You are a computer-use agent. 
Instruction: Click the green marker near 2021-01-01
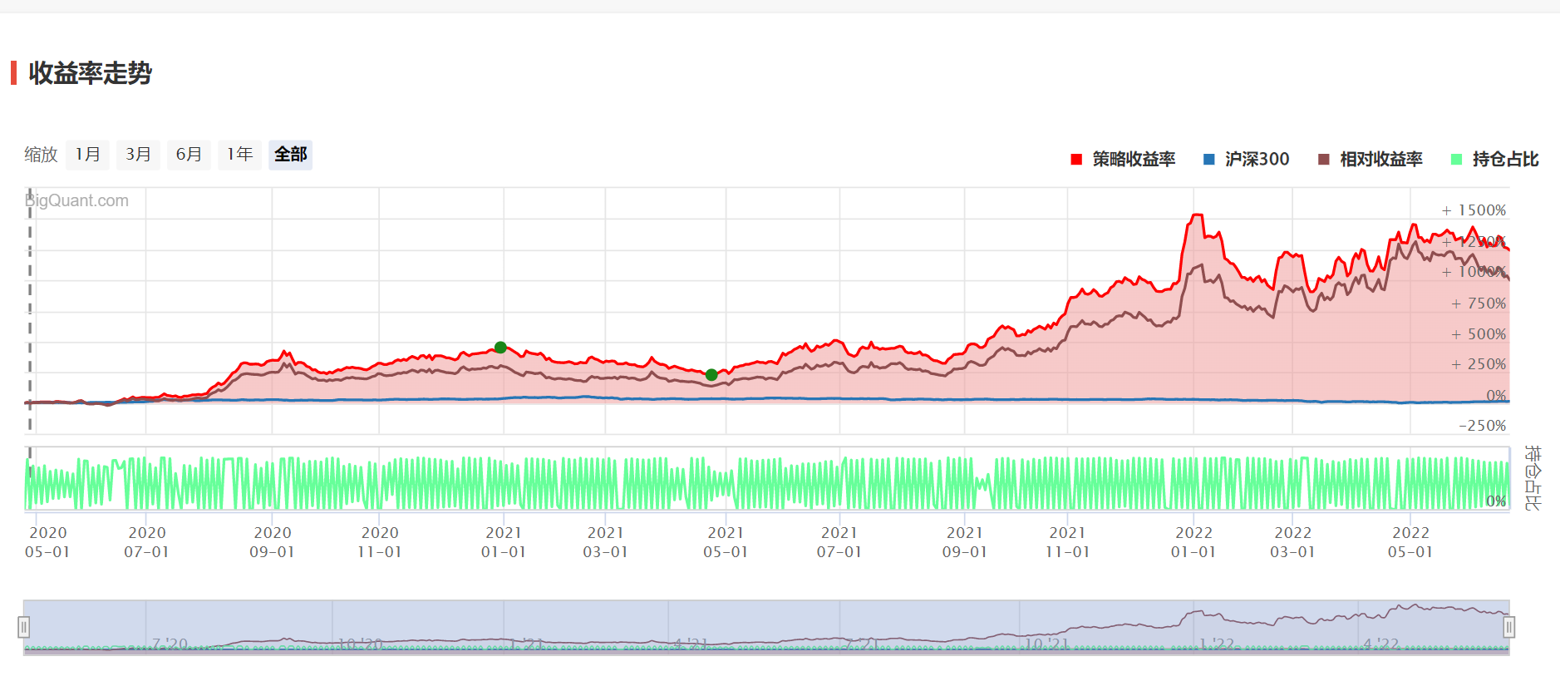coord(500,348)
